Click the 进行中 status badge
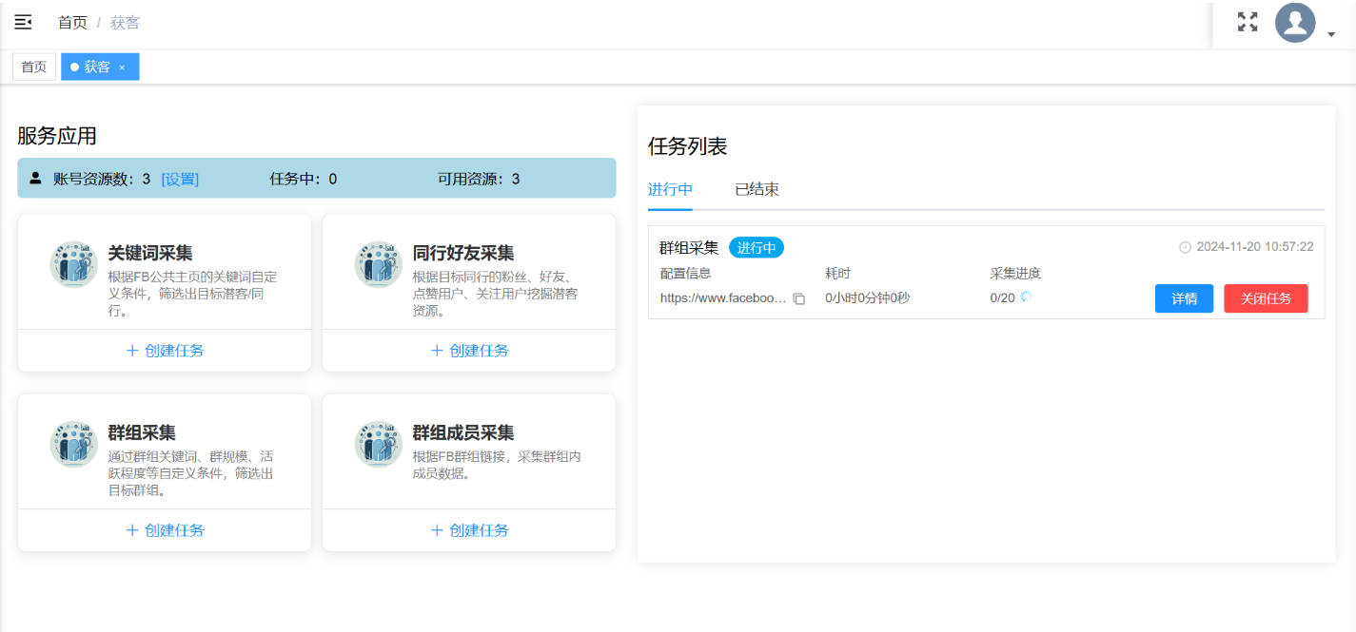1356x632 pixels. tap(757, 248)
